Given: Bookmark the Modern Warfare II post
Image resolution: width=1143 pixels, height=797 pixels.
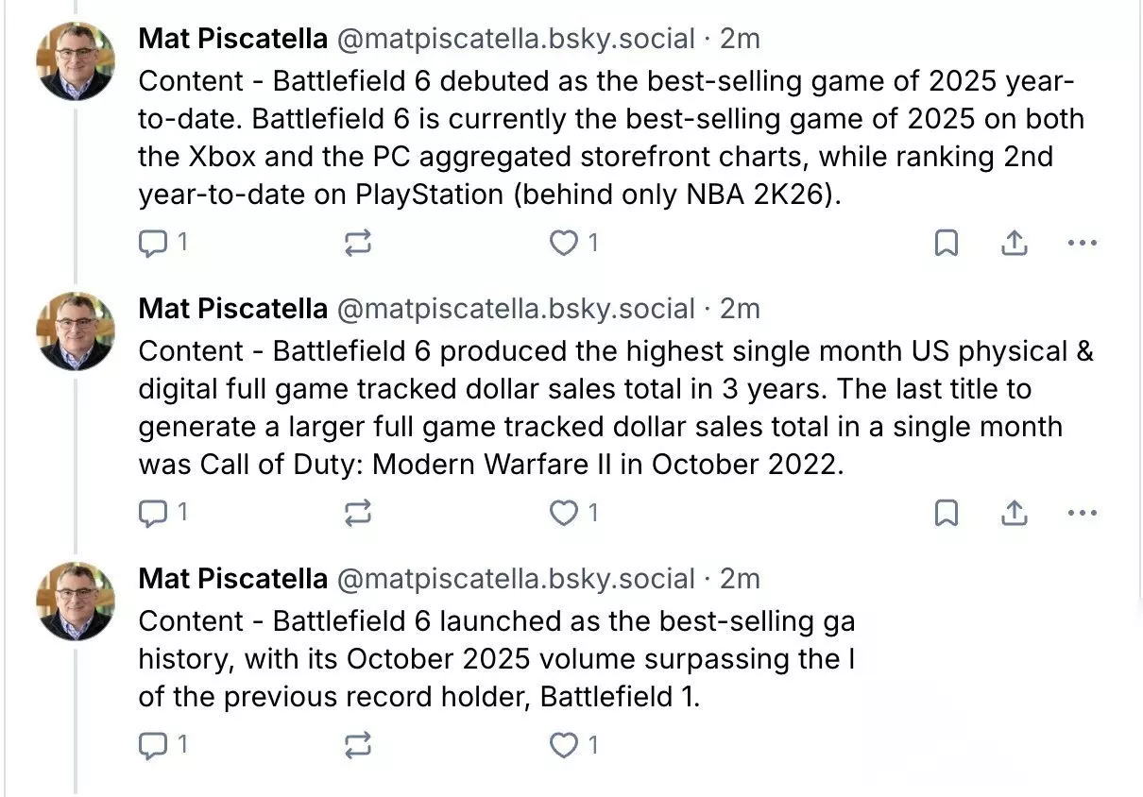Looking at the screenshot, I should 946,513.
